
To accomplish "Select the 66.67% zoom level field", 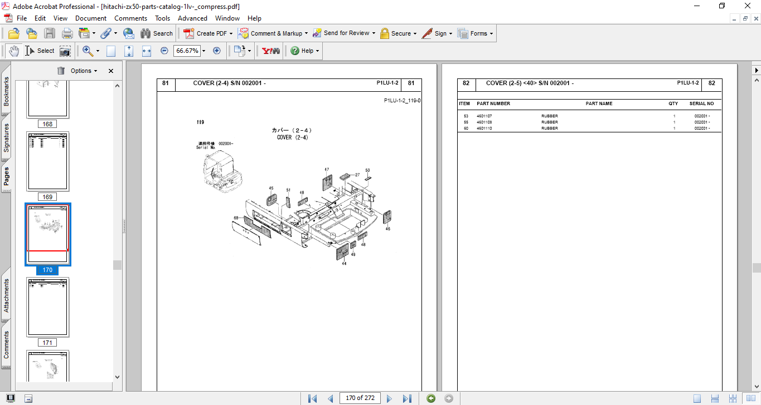I will (187, 51).
